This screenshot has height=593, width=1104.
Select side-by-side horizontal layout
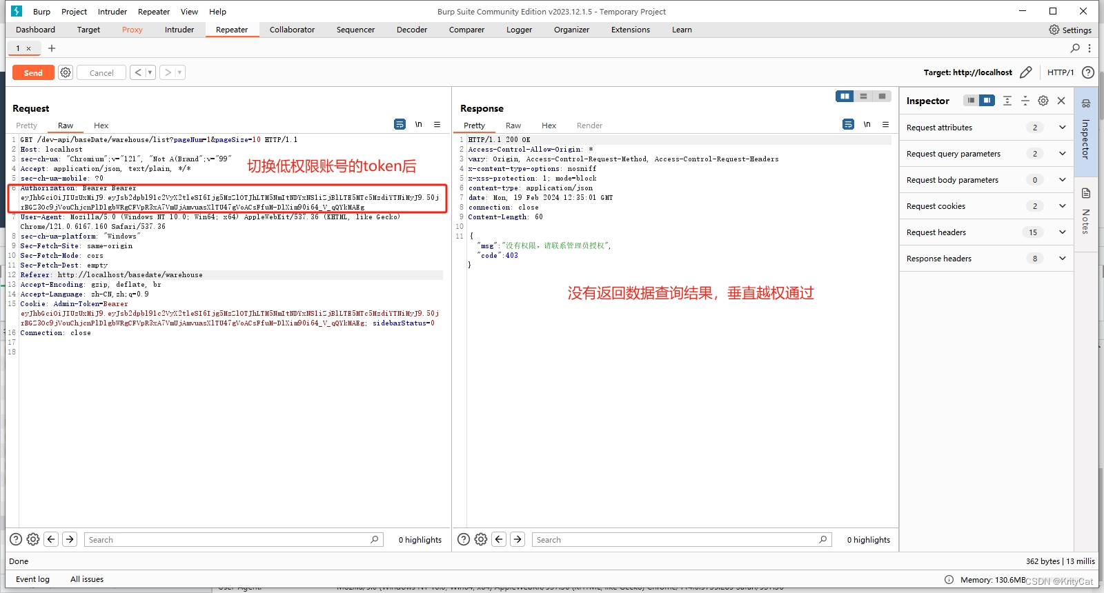coord(845,97)
